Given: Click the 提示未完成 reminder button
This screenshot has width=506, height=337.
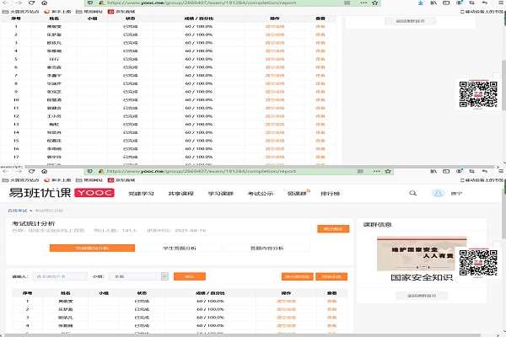Looking at the screenshot, I should (x=296, y=275).
